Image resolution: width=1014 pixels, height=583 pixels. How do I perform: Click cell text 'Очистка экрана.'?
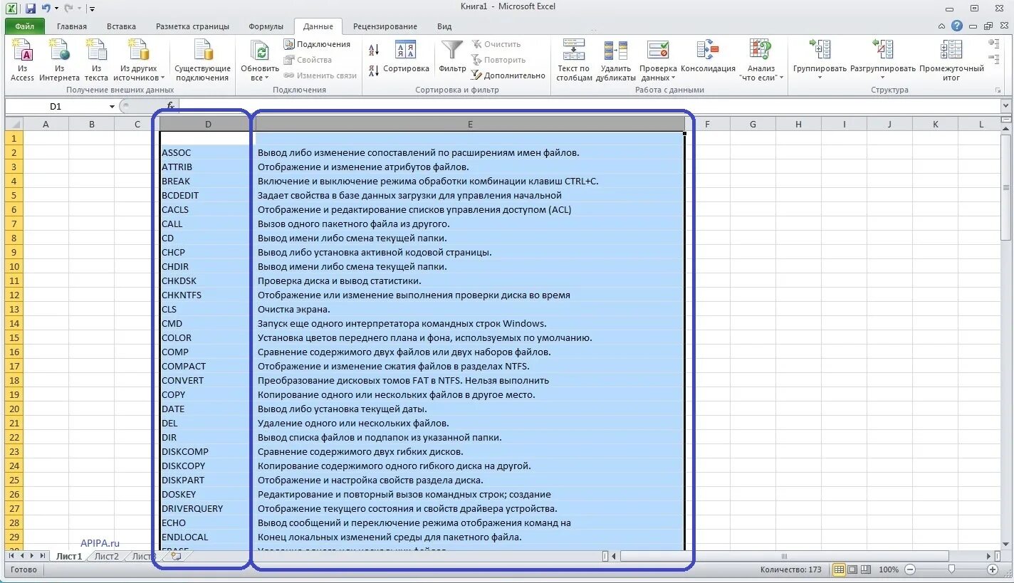(293, 309)
